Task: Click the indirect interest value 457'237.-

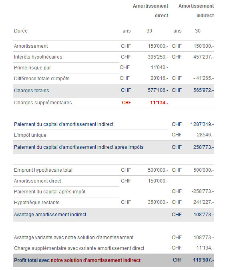Action: (x=203, y=57)
